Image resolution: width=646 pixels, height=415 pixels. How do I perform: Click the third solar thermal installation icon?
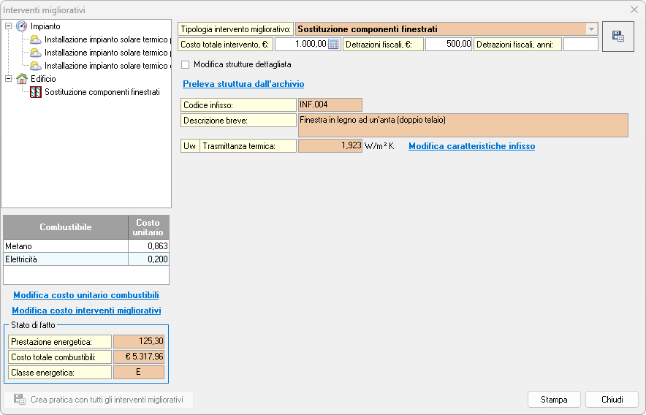[x=36, y=66]
